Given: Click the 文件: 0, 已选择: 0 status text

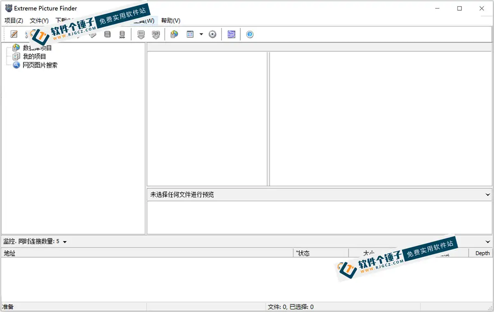Looking at the screenshot, I should click(x=291, y=307).
